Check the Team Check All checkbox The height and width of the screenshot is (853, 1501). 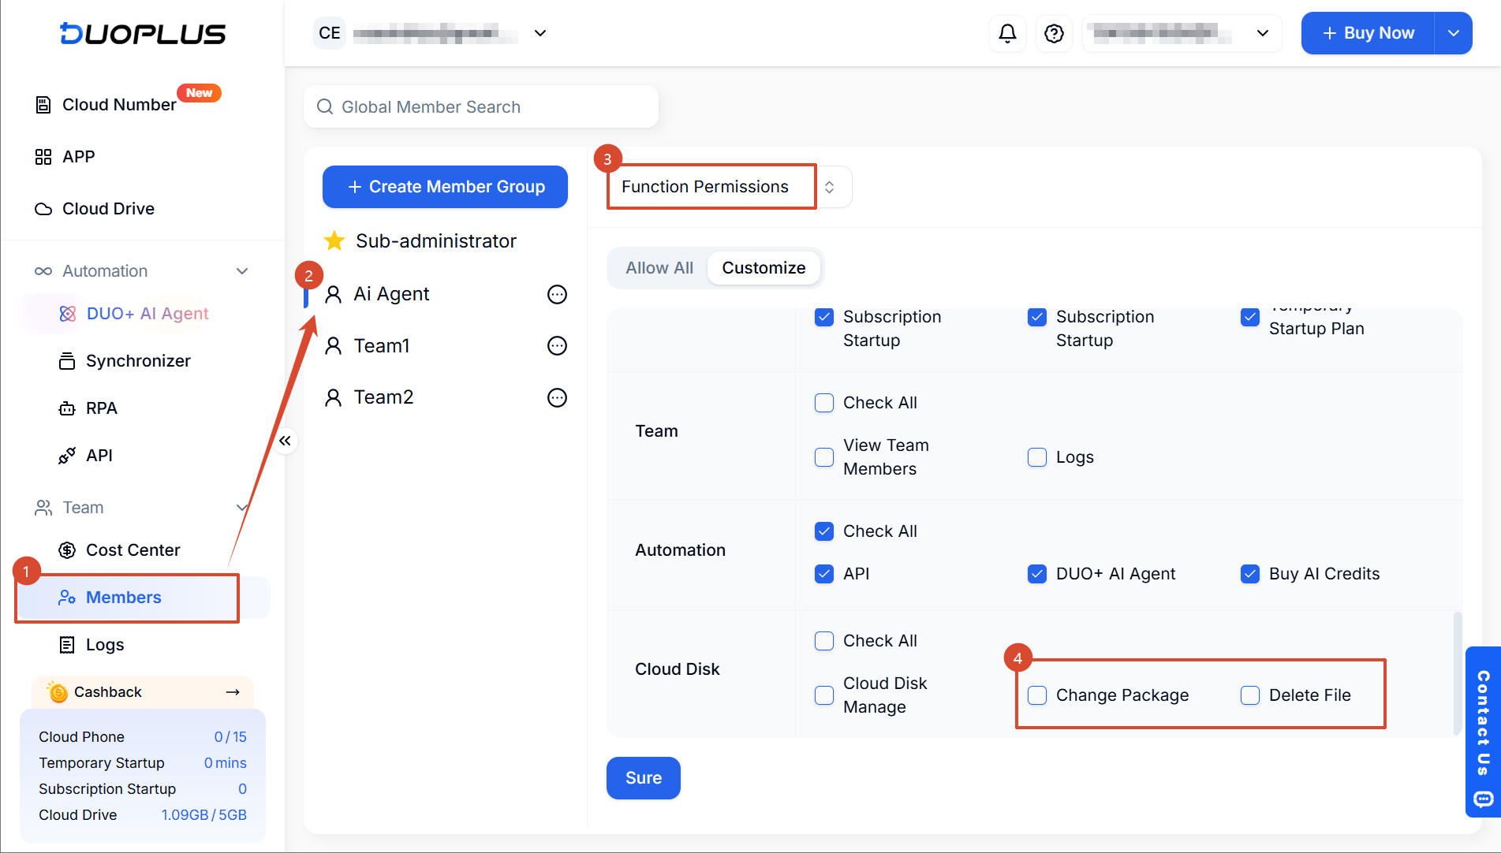(x=824, y=403)
